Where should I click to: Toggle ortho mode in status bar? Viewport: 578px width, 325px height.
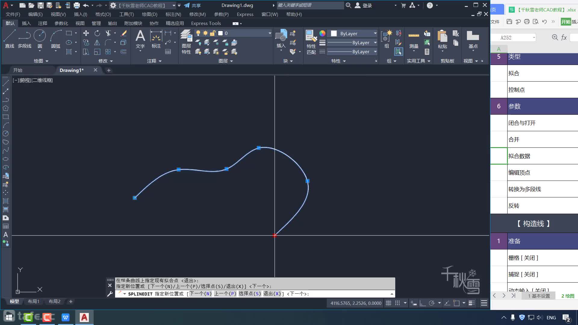(423, 303)
